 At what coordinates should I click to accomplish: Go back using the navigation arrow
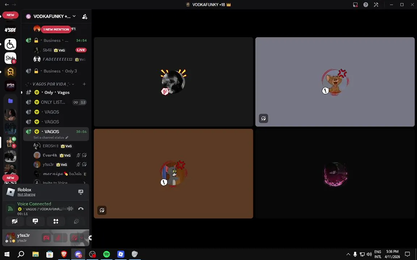tap(7, 4)
